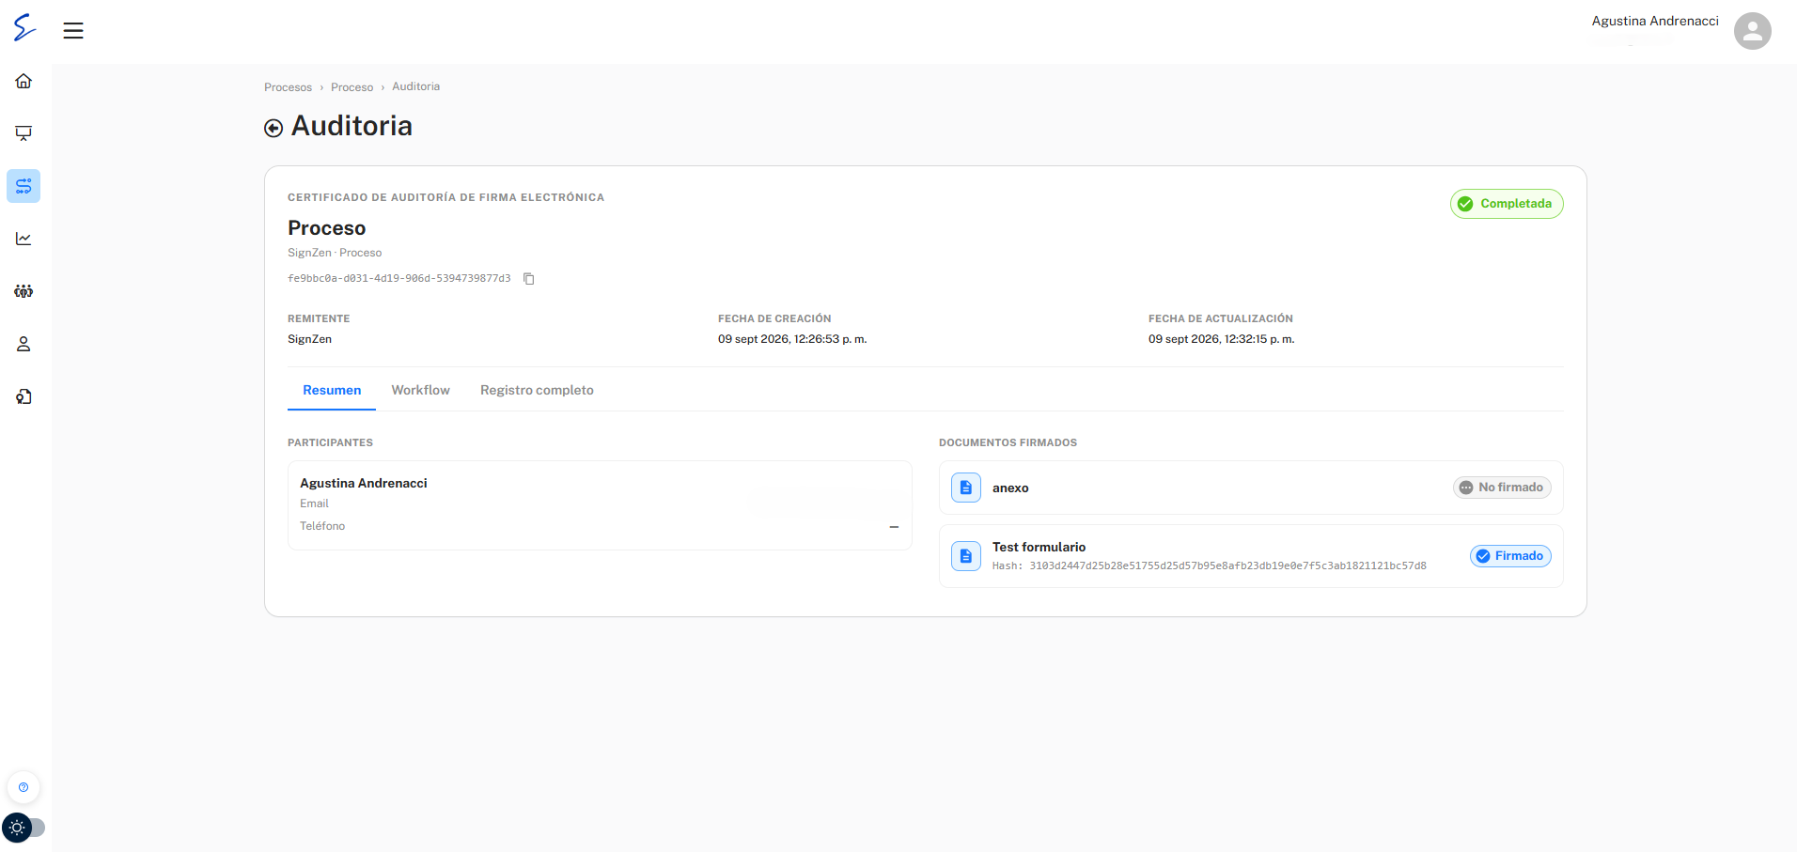1797x852 pixels.
Task: Open the hamburger menu
Action: pyautogui.click(x=73, y=31)
